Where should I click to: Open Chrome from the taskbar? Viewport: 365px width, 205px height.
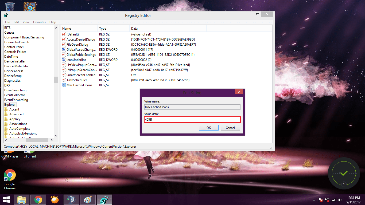click(x=38, y=200)
